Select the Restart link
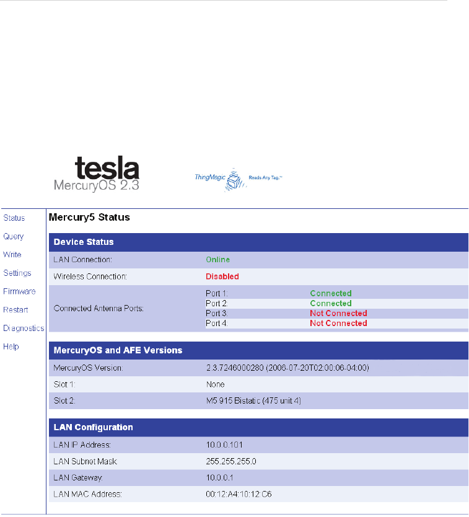This screenshot has width=469, height=517. point(15,310)
